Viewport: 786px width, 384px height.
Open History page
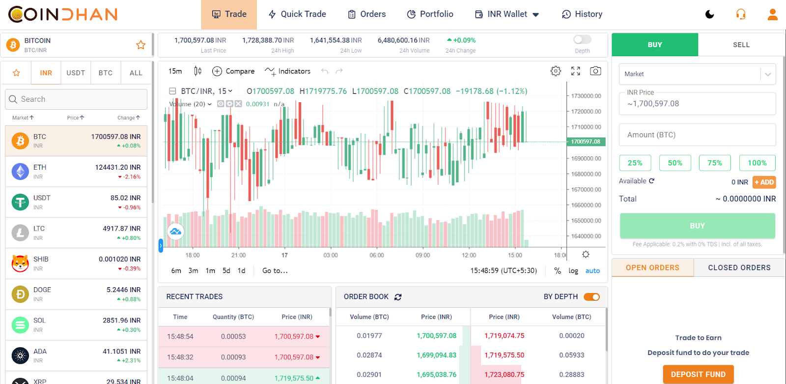point(582,14)
